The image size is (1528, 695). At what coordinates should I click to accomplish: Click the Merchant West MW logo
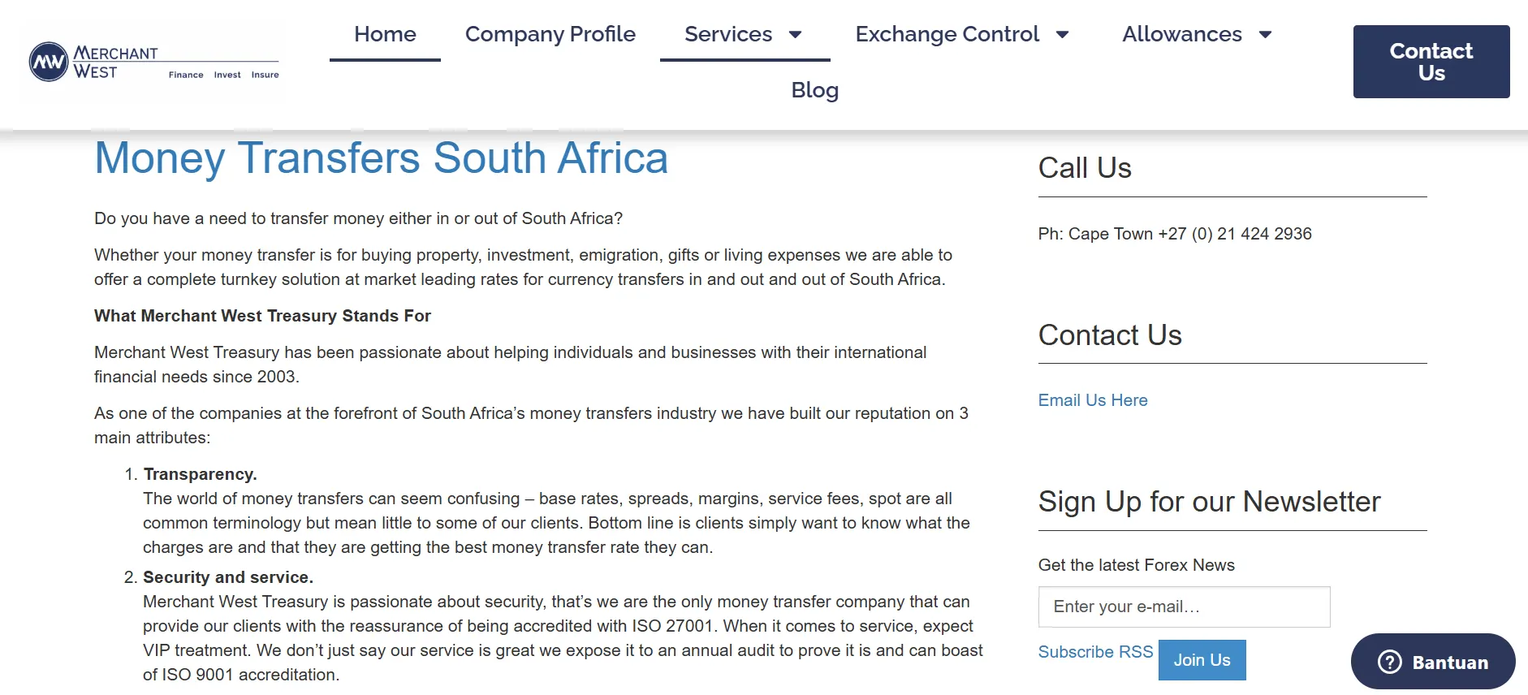[x=49, y=62]
